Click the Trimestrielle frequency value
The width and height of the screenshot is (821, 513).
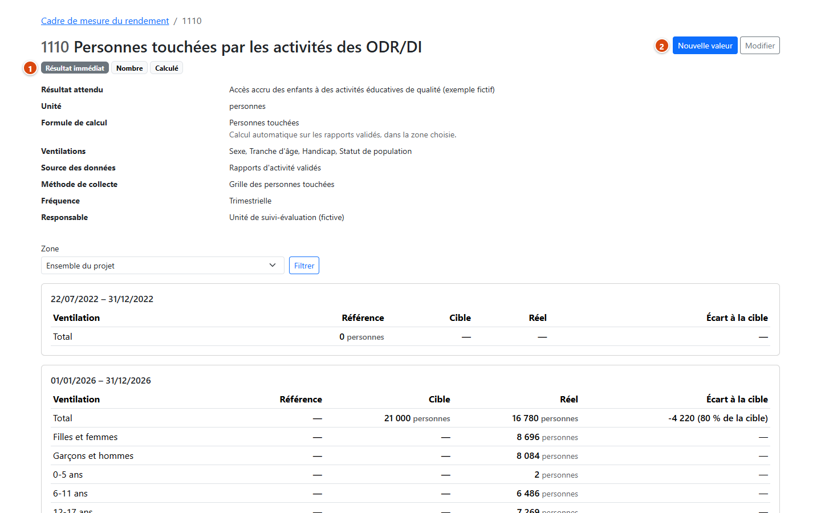(250, 201)
